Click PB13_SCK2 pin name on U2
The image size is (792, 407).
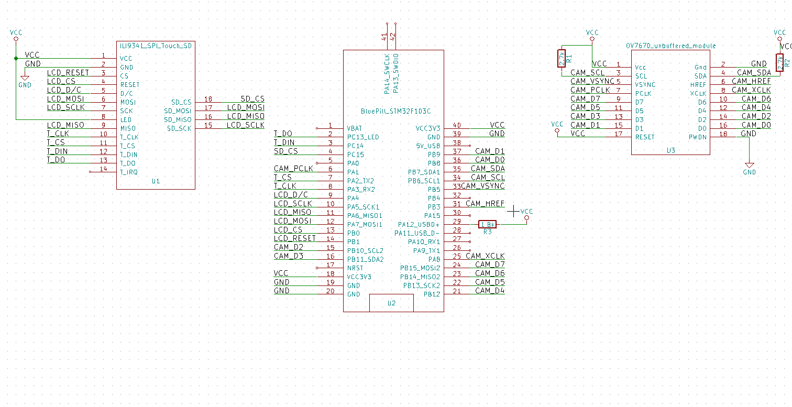(x=422, y=285)
